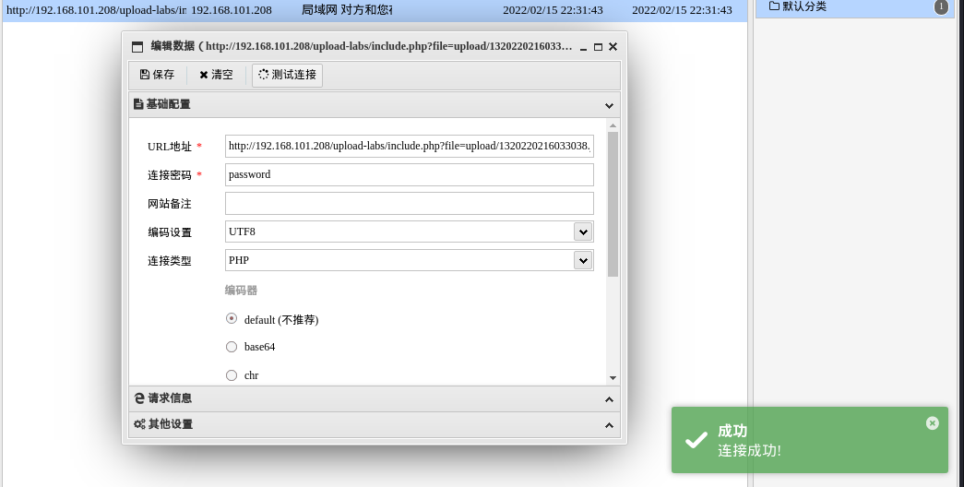Click the success checkmark icon in notification

tap(696, 440)
